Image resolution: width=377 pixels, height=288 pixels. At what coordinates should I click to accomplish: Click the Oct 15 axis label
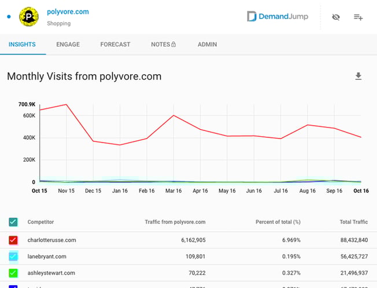tap(39, 191)
